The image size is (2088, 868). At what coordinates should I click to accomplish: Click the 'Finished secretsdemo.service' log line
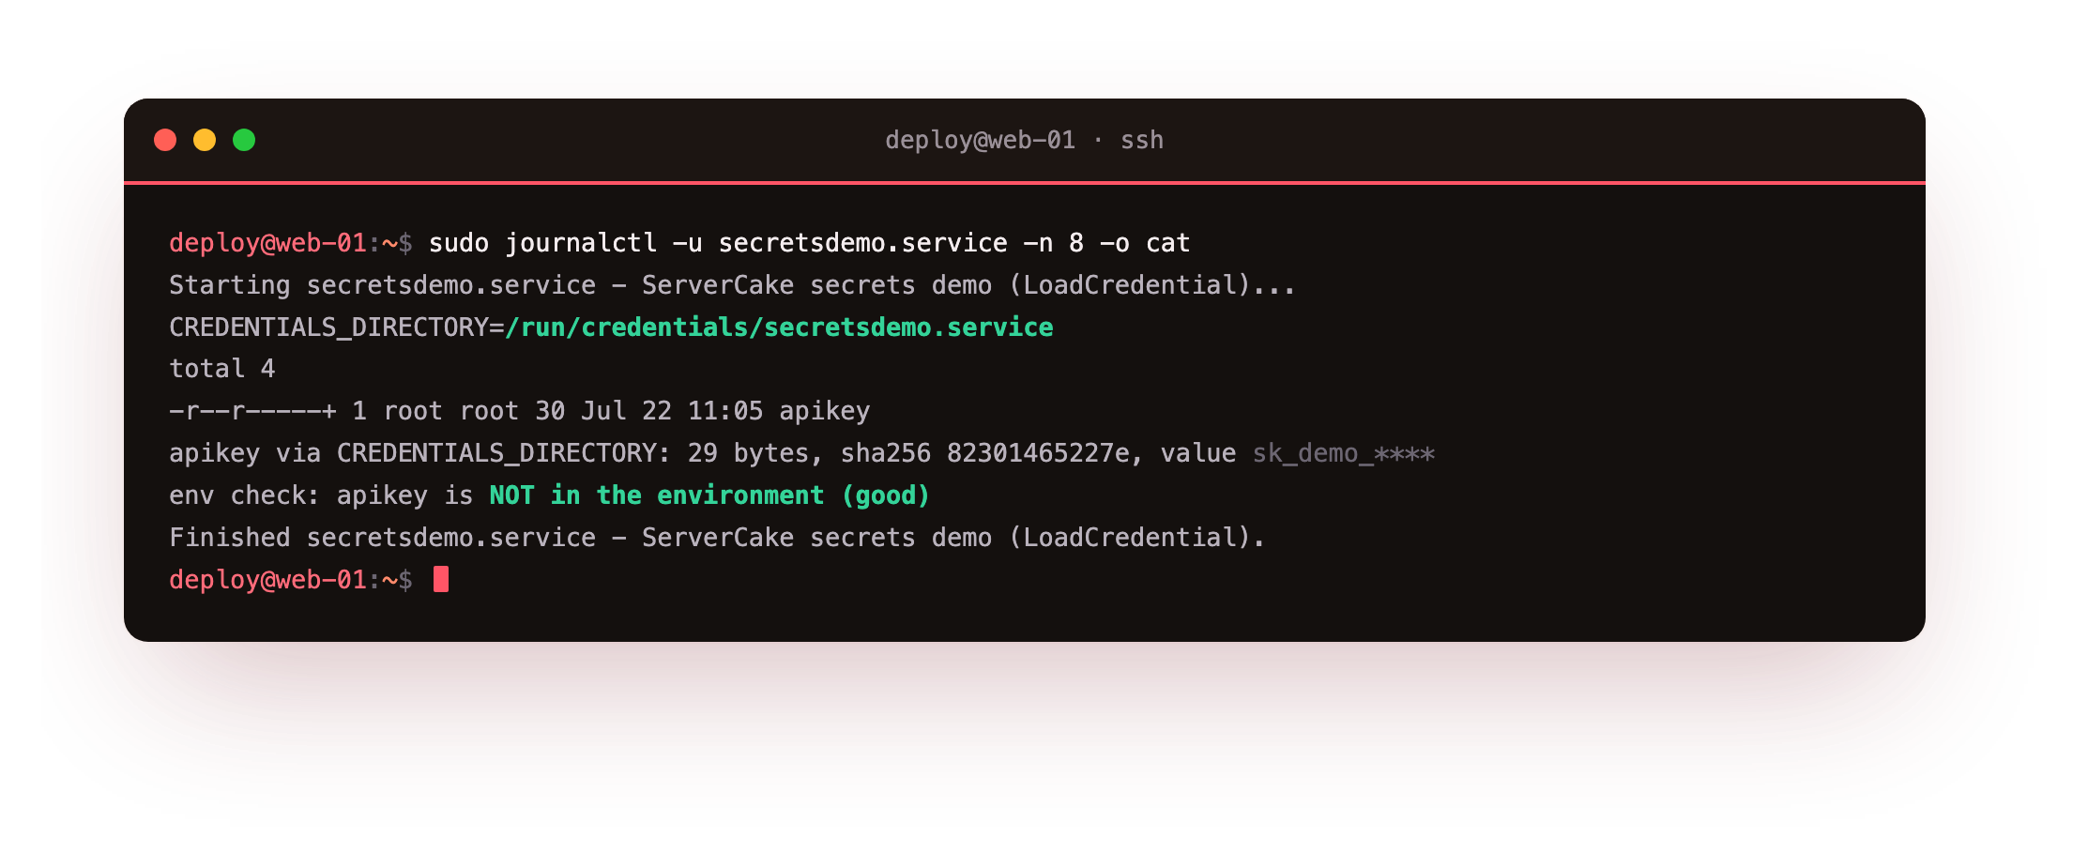(x=717, y=538)
